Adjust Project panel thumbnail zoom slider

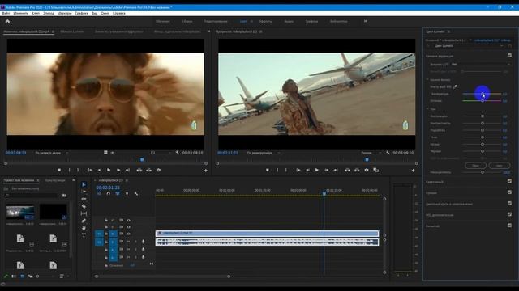click(45, 276)
